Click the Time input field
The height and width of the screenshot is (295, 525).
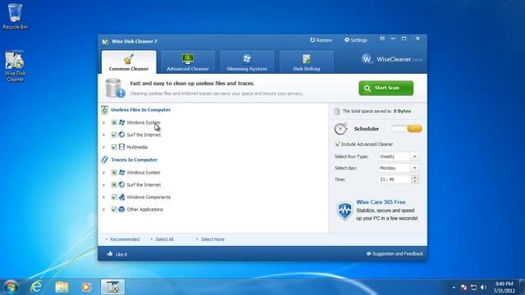[394, 179]
